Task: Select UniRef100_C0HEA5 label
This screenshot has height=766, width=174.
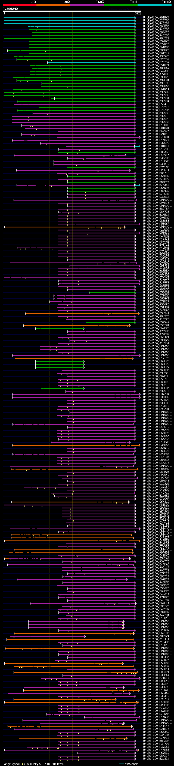Action: click(156, 262)
